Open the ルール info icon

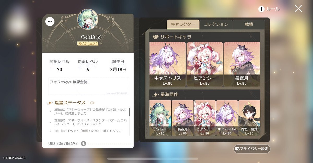click(261, 9)
